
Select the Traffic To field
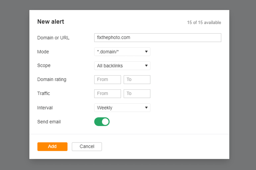point(137,93)
